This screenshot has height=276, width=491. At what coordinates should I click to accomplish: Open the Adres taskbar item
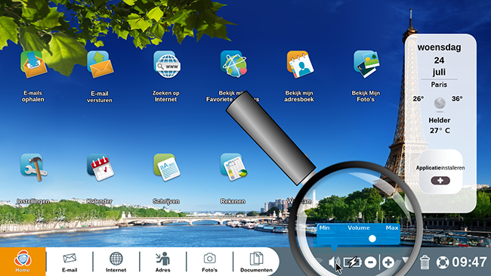click(x=163, y=262)
